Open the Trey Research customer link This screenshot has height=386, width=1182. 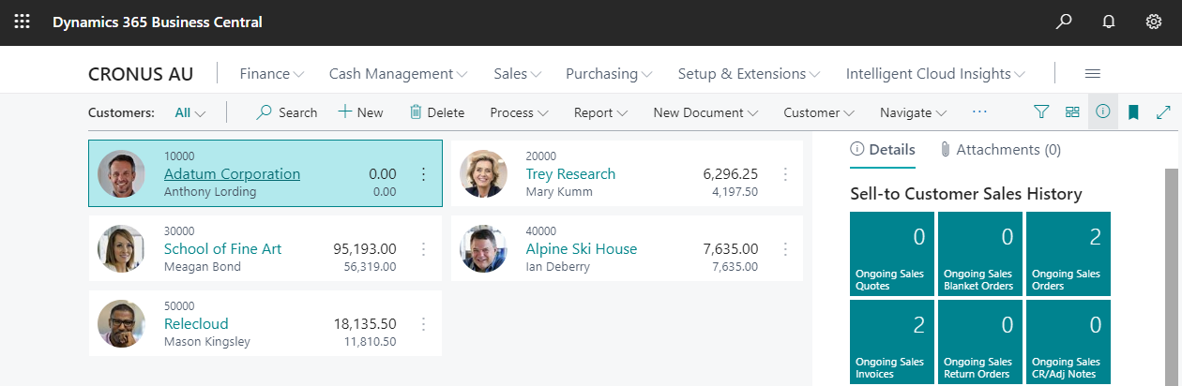pos(570,173)
